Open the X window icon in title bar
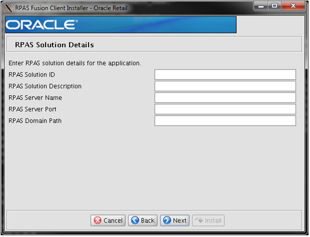This screenshot has height=237, width=310. 8,8
